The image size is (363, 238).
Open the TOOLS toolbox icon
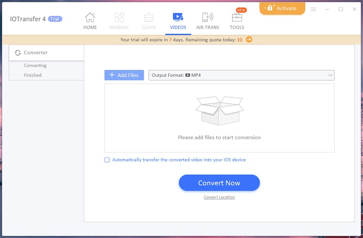pos(237,18)
